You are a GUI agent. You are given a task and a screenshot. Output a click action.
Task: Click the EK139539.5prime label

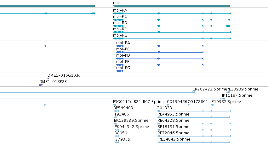point(131,121)
